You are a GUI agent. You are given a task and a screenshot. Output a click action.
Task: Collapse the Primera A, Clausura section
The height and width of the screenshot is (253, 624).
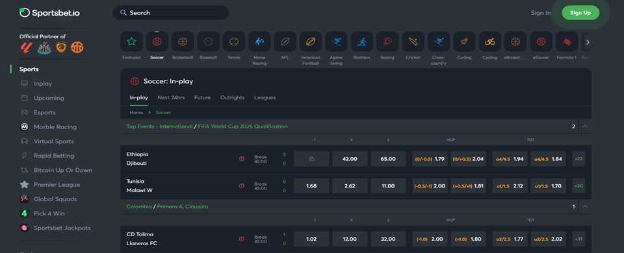585,206
